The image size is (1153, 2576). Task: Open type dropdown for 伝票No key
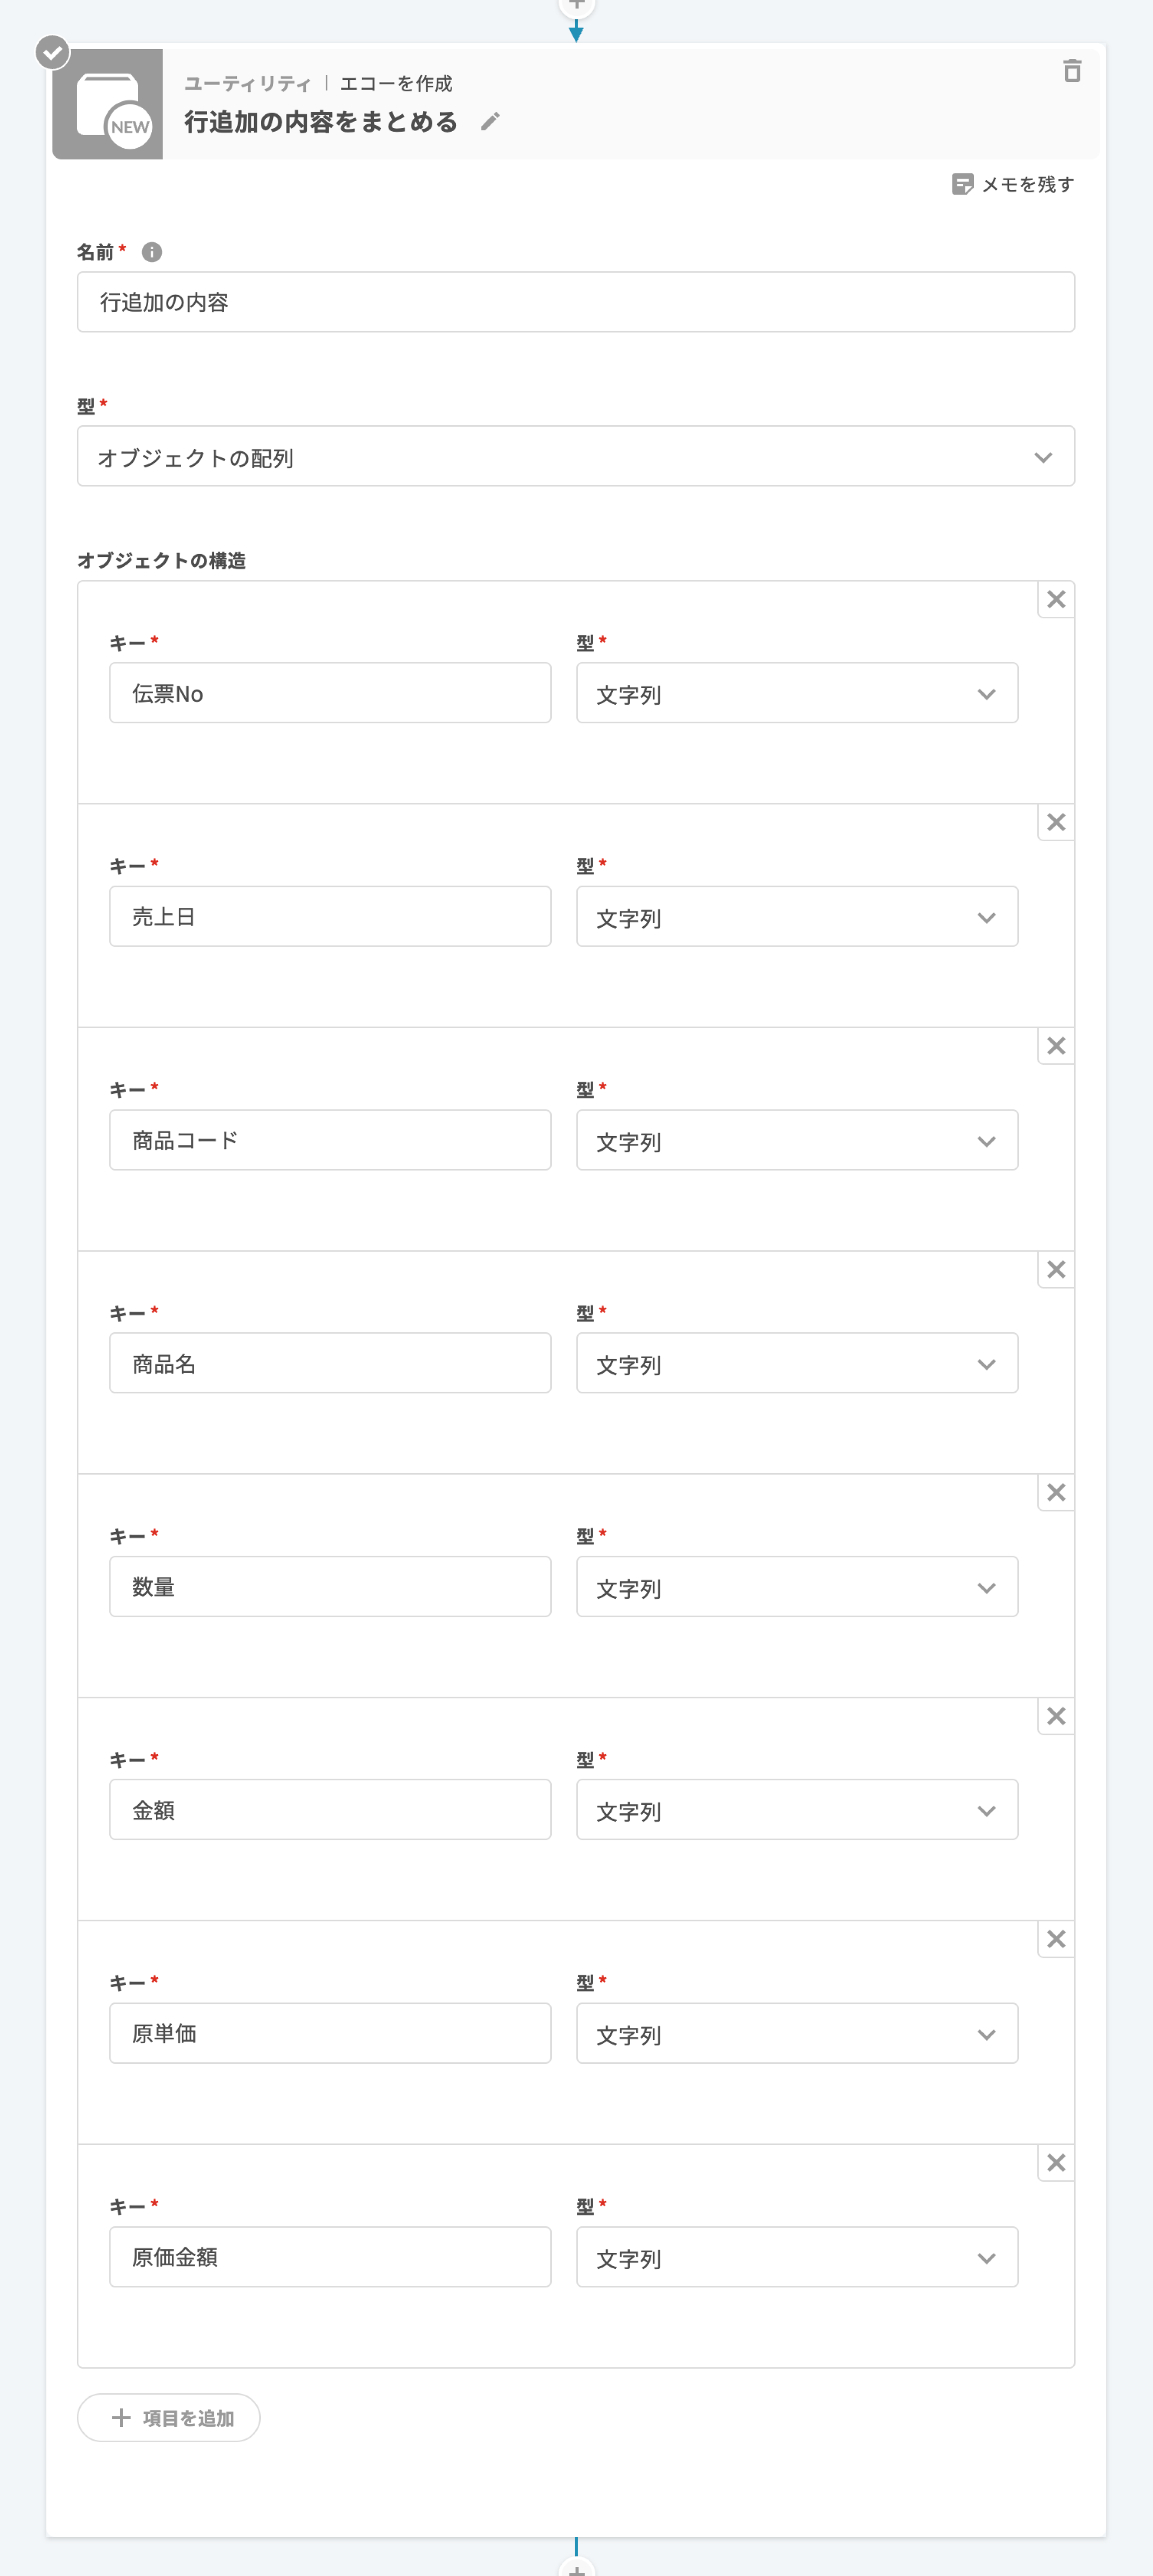click(x=796, y=693)
